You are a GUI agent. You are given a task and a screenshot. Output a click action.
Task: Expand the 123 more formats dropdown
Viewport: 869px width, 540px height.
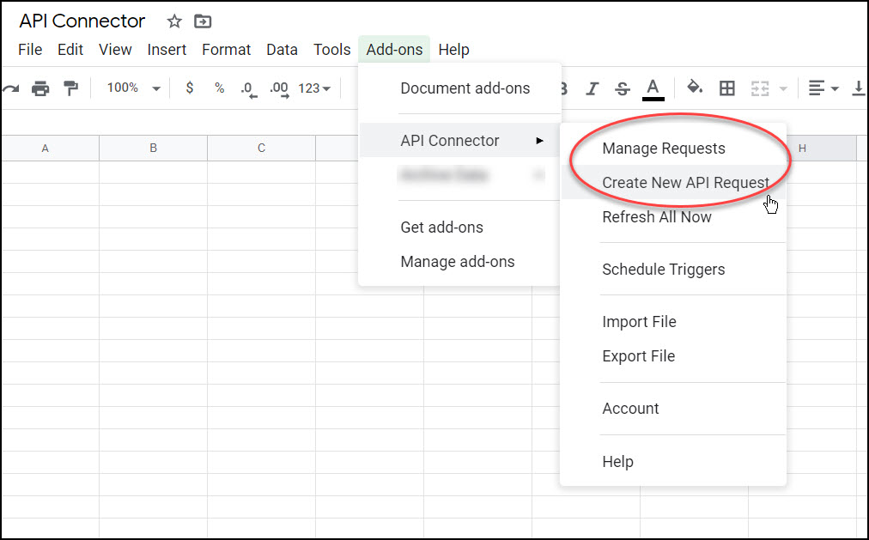point(314,88)
